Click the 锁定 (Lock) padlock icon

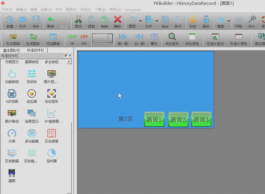[193, 20]
